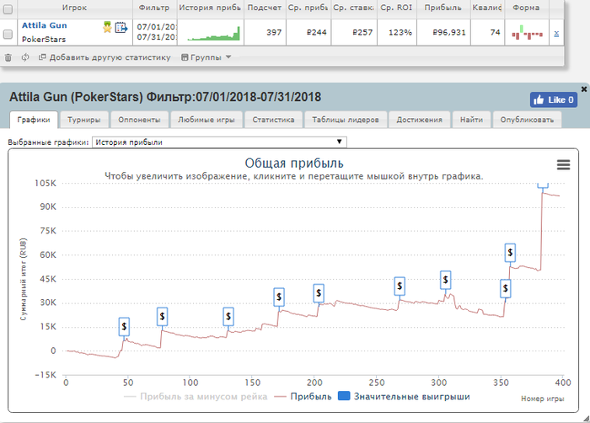Click the upper big win marker near 60K
Image resolution: width=590 pixels, height=423 pixels.
510,253
